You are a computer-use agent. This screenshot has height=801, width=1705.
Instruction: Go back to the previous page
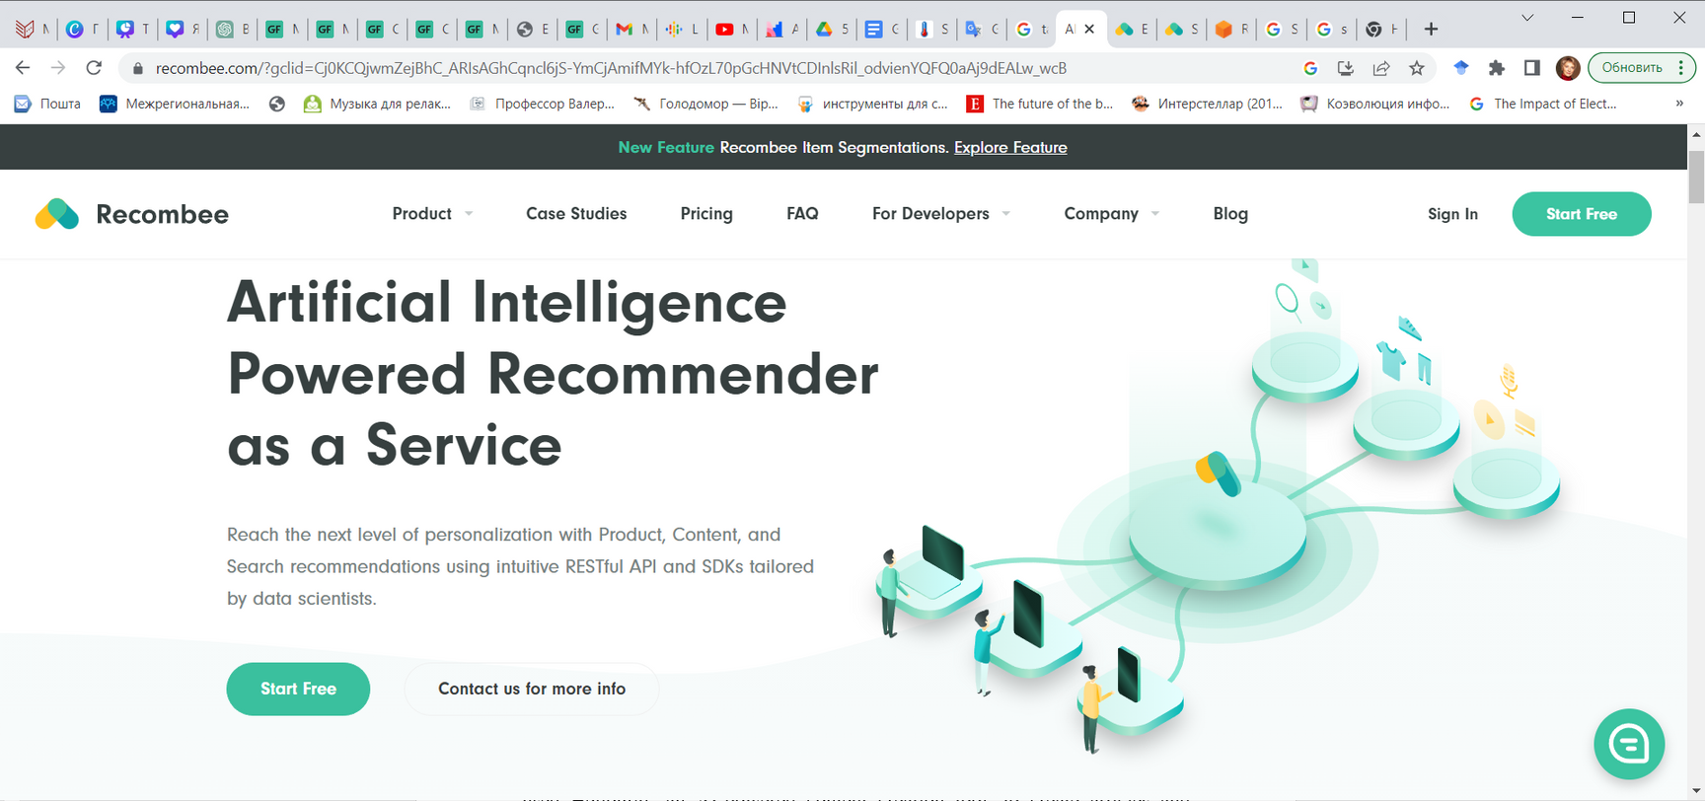coord(23,68)
